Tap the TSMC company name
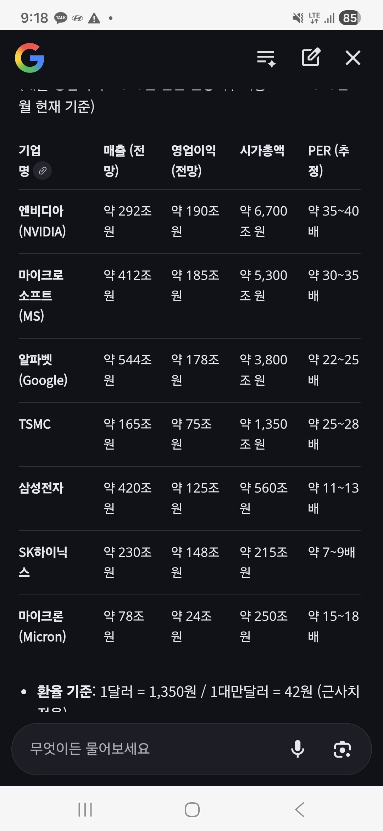This screenshot has width=383, height=831. point(35,424)
